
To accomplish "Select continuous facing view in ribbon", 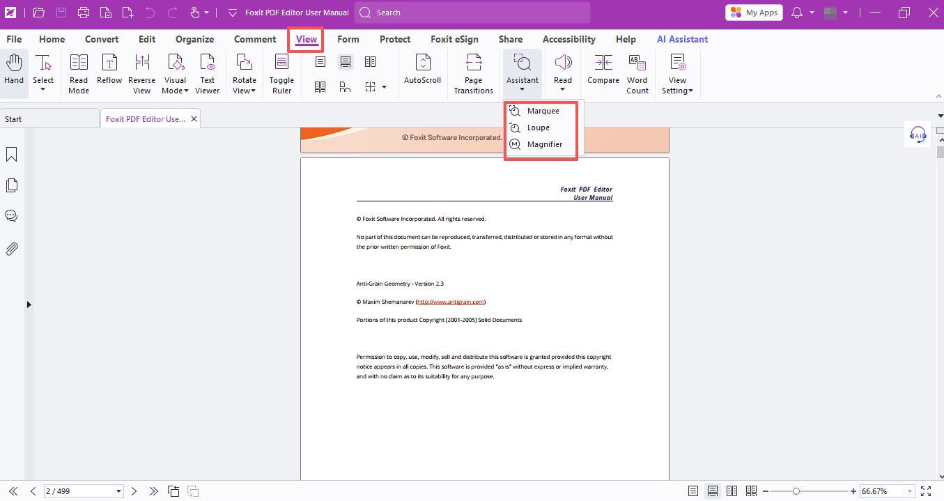I will pos(320,86).
